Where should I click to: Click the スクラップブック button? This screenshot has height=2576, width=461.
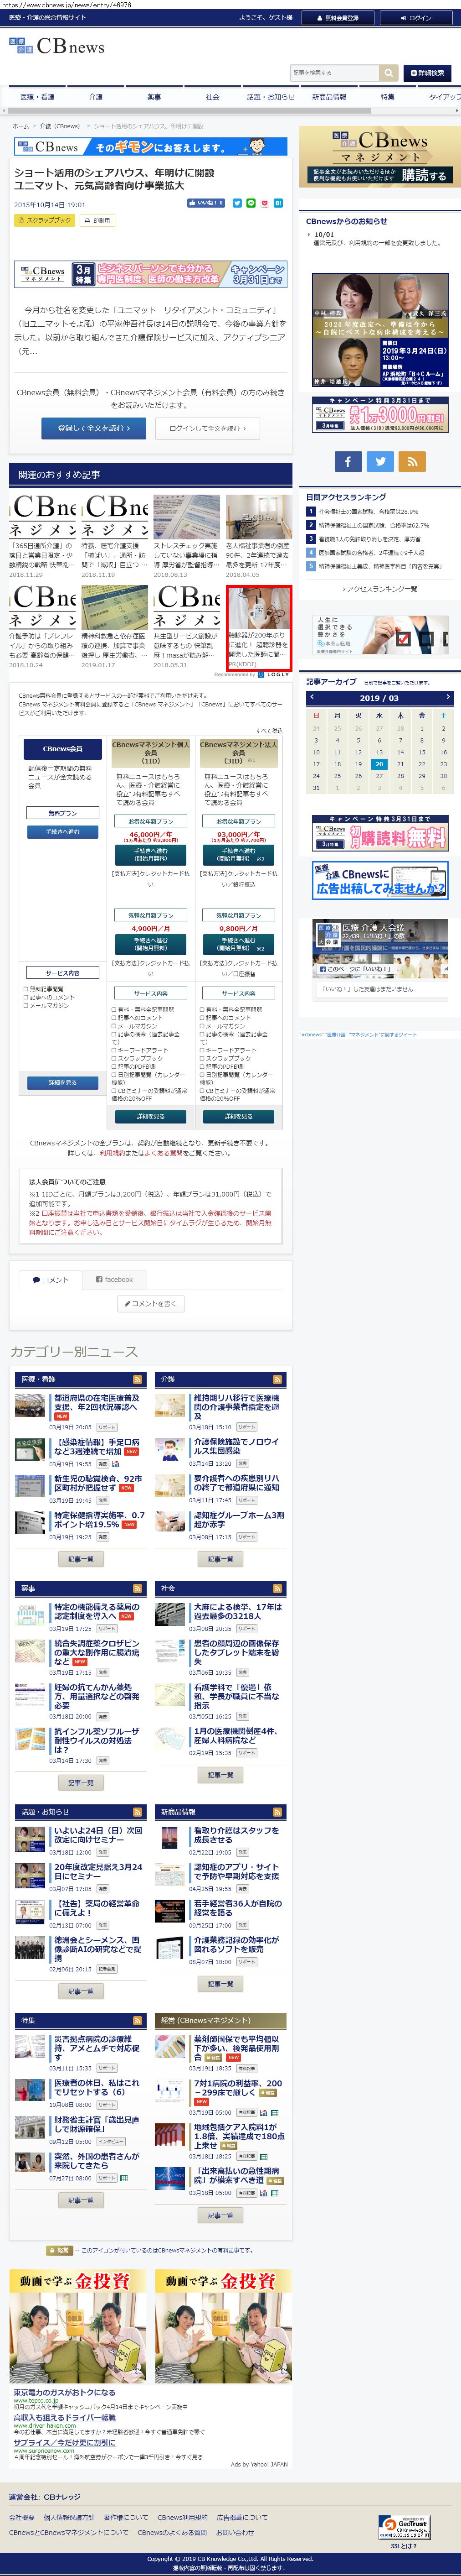click(45, 220)
